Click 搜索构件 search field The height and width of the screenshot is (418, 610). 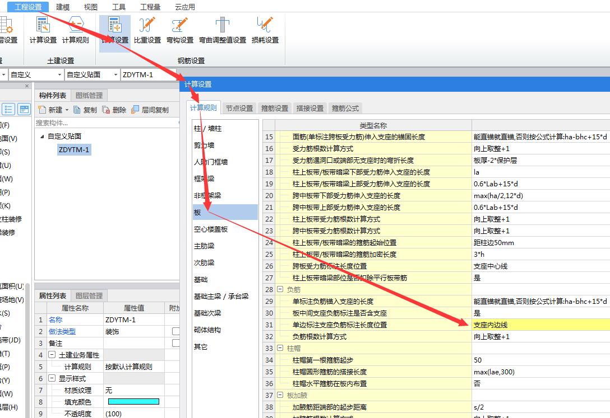pyautogui.click(x=107, y=123)
